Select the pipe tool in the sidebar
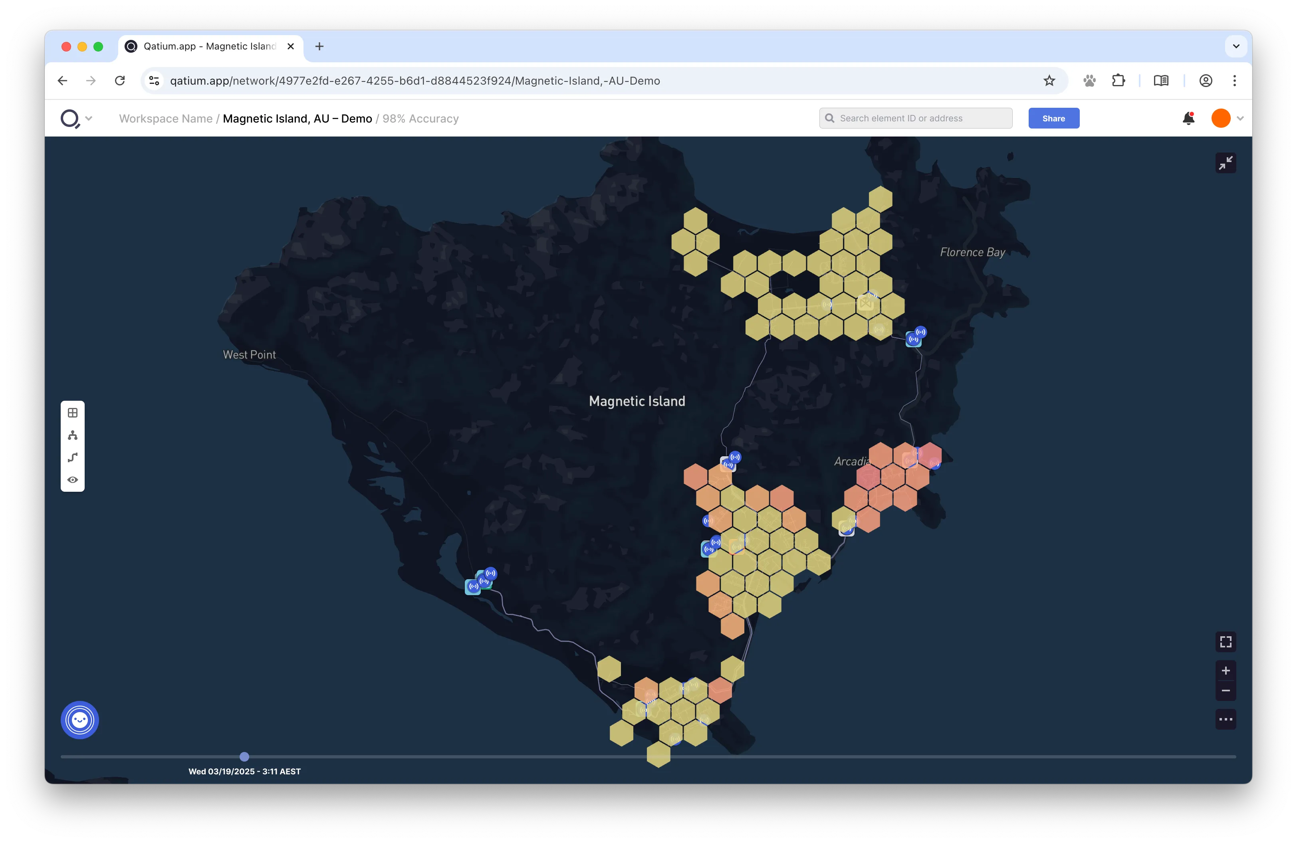Viewport: 1297px width, 843px height. tap(73, 457)
